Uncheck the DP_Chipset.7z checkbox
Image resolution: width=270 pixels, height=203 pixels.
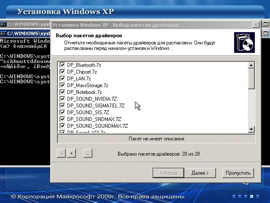point(62,72)
